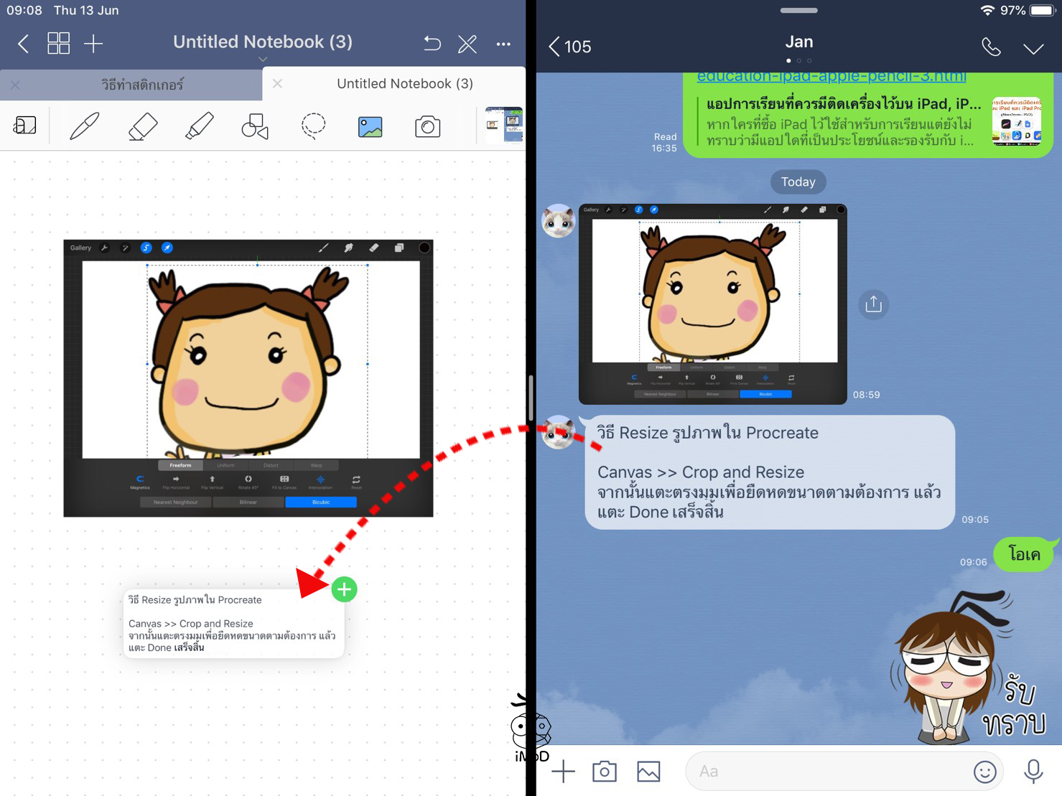Tap the Undo arrow icon
The image size is (1062, 796).
coord(432,44)
